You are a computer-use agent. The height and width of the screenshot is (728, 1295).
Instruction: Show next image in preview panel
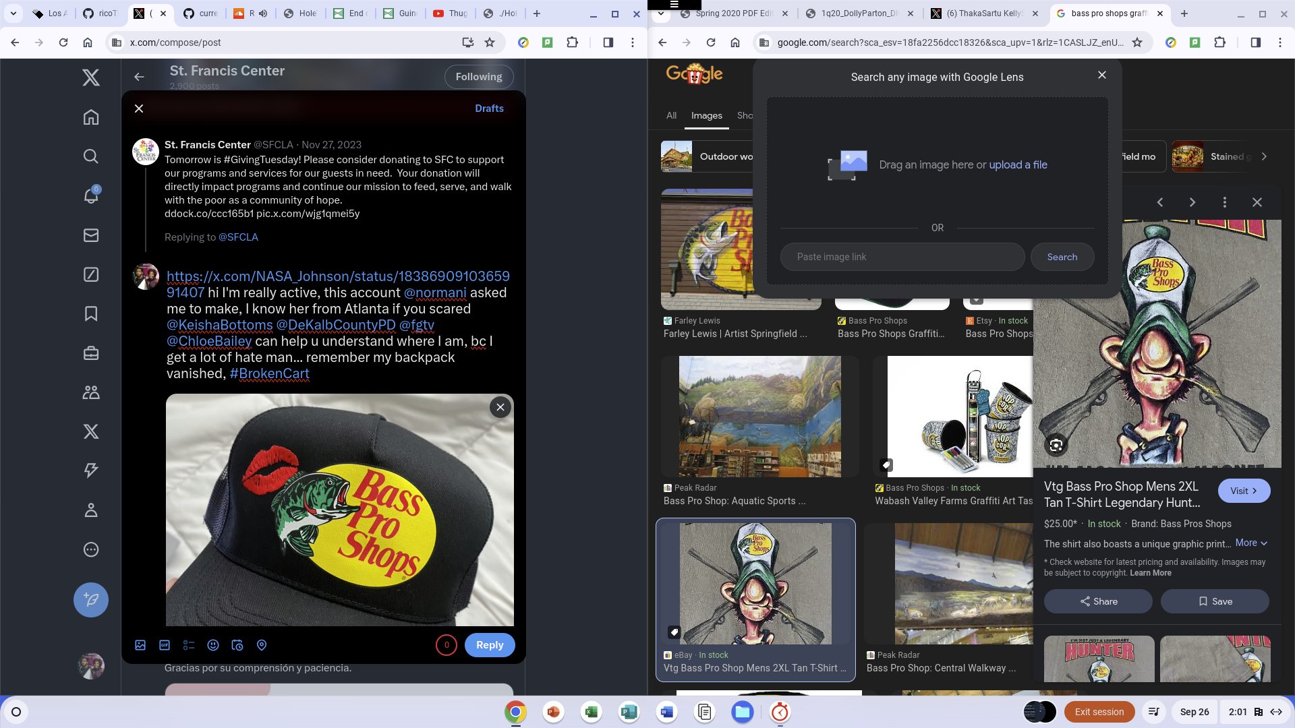tap(1192, 202)
